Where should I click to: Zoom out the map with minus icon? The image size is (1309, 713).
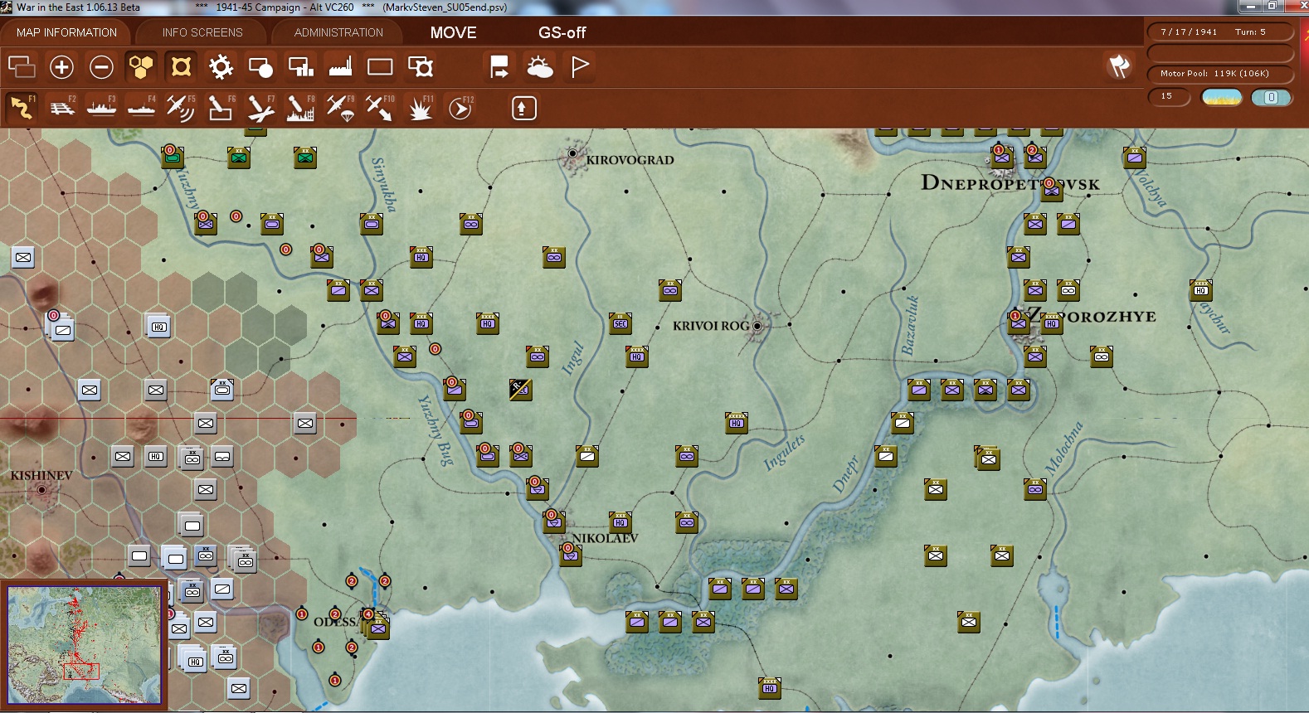(101, 66)
